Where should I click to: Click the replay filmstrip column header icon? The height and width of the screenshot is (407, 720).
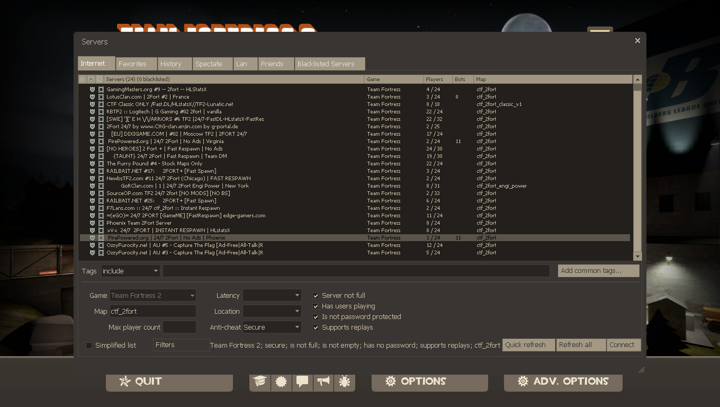(x=100, y=79)
